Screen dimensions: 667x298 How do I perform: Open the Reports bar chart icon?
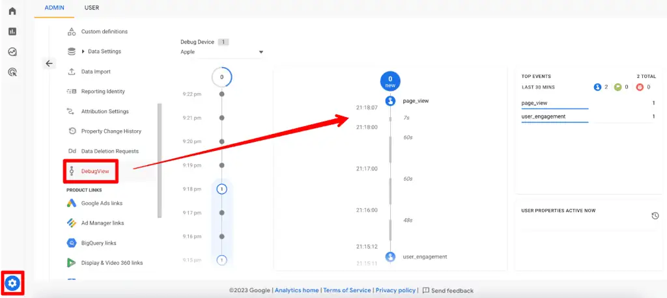tap(12, 31)
